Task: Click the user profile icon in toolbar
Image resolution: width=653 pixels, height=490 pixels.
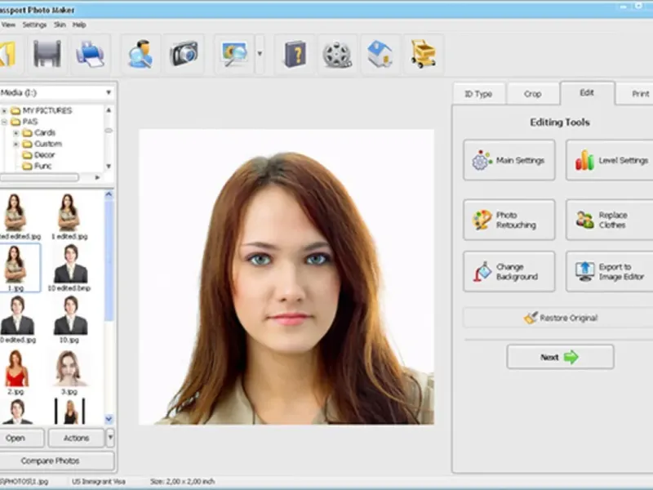Action: click(x=141, y=55)
